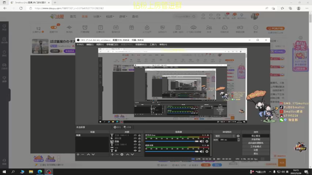Screen dimensions: 312x175
Task: Click the 滤镜 filters button
Action: (x=128, y=127)
